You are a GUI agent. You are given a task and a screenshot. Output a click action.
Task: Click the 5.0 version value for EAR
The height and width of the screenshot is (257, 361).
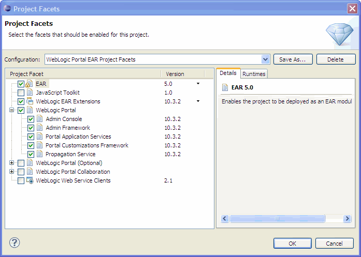click(x=168, y=84)
